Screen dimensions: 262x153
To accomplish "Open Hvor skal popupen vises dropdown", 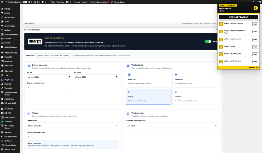I will [x=172, y=126].
